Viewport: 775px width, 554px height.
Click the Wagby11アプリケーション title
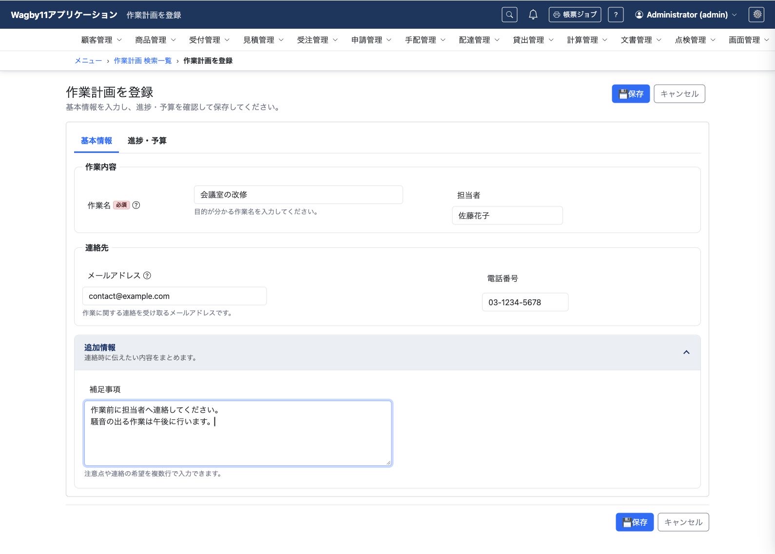[64, 15]
